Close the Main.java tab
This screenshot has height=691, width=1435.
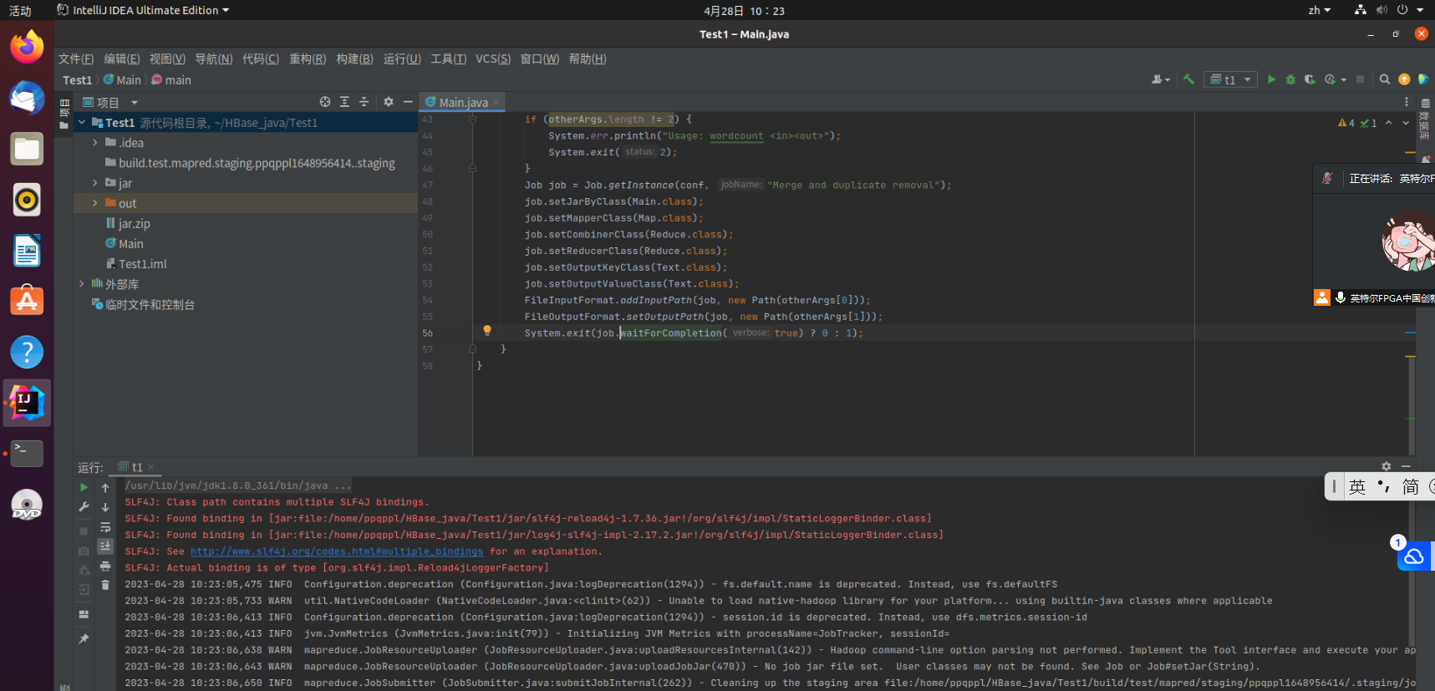[x=496, y=102]
